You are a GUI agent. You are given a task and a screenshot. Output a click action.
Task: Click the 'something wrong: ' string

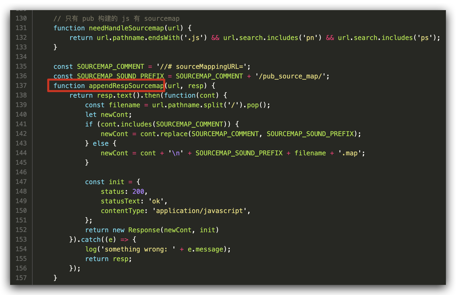point(138,249)
